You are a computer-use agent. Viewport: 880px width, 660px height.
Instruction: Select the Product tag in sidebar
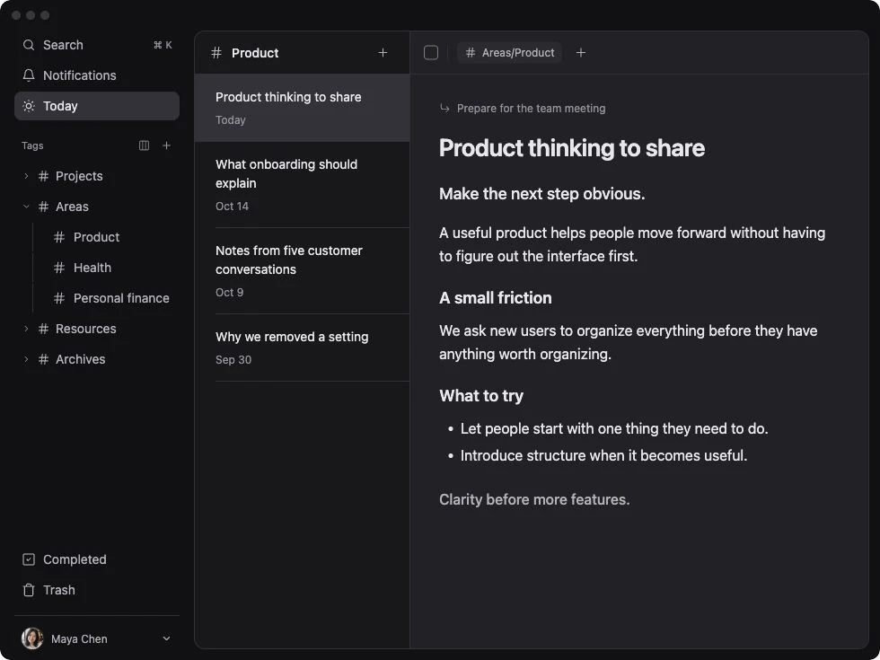click(97, 237)
